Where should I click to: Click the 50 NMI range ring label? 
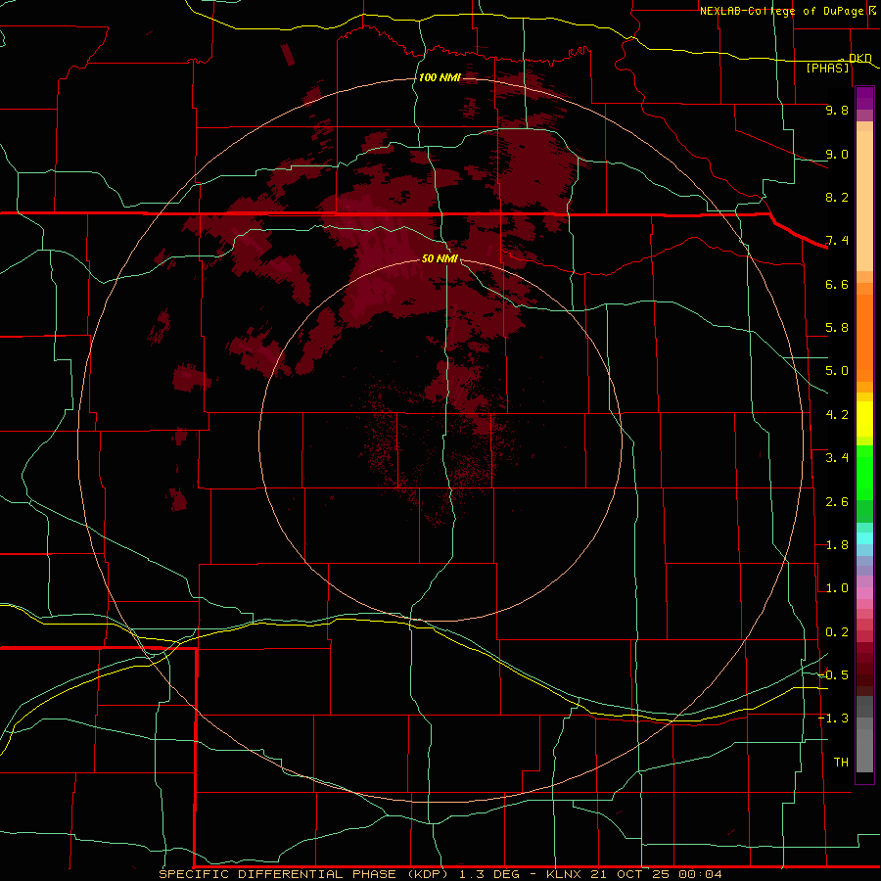tap(440, 258)
